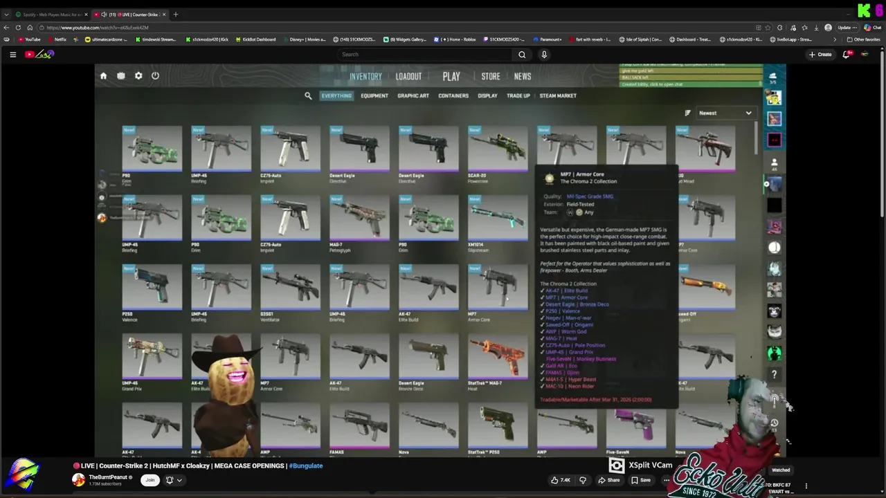
Task: Open the Netflix bookmark
Action: click(57, 39)
